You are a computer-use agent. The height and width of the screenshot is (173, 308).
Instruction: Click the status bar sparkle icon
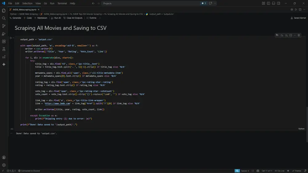click(x=288, y=171)
